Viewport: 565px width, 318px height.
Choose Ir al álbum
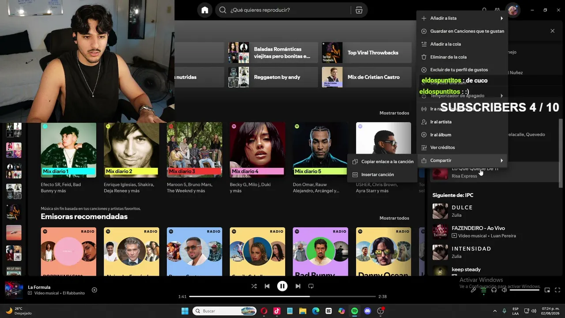tap(462, 135)
